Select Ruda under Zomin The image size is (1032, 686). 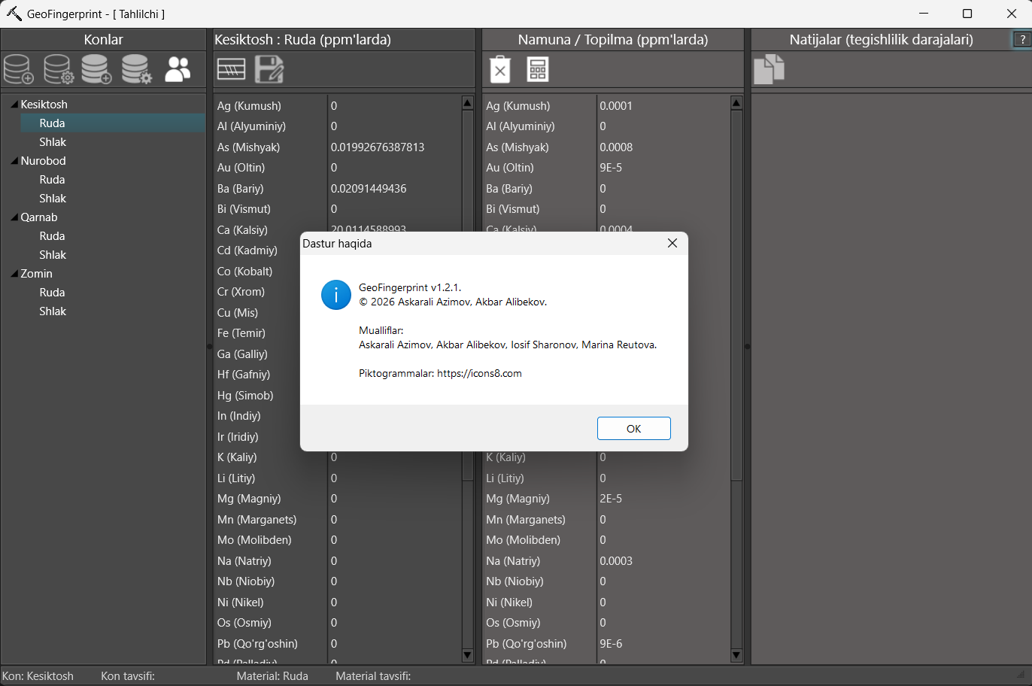[x=52, y=293]
